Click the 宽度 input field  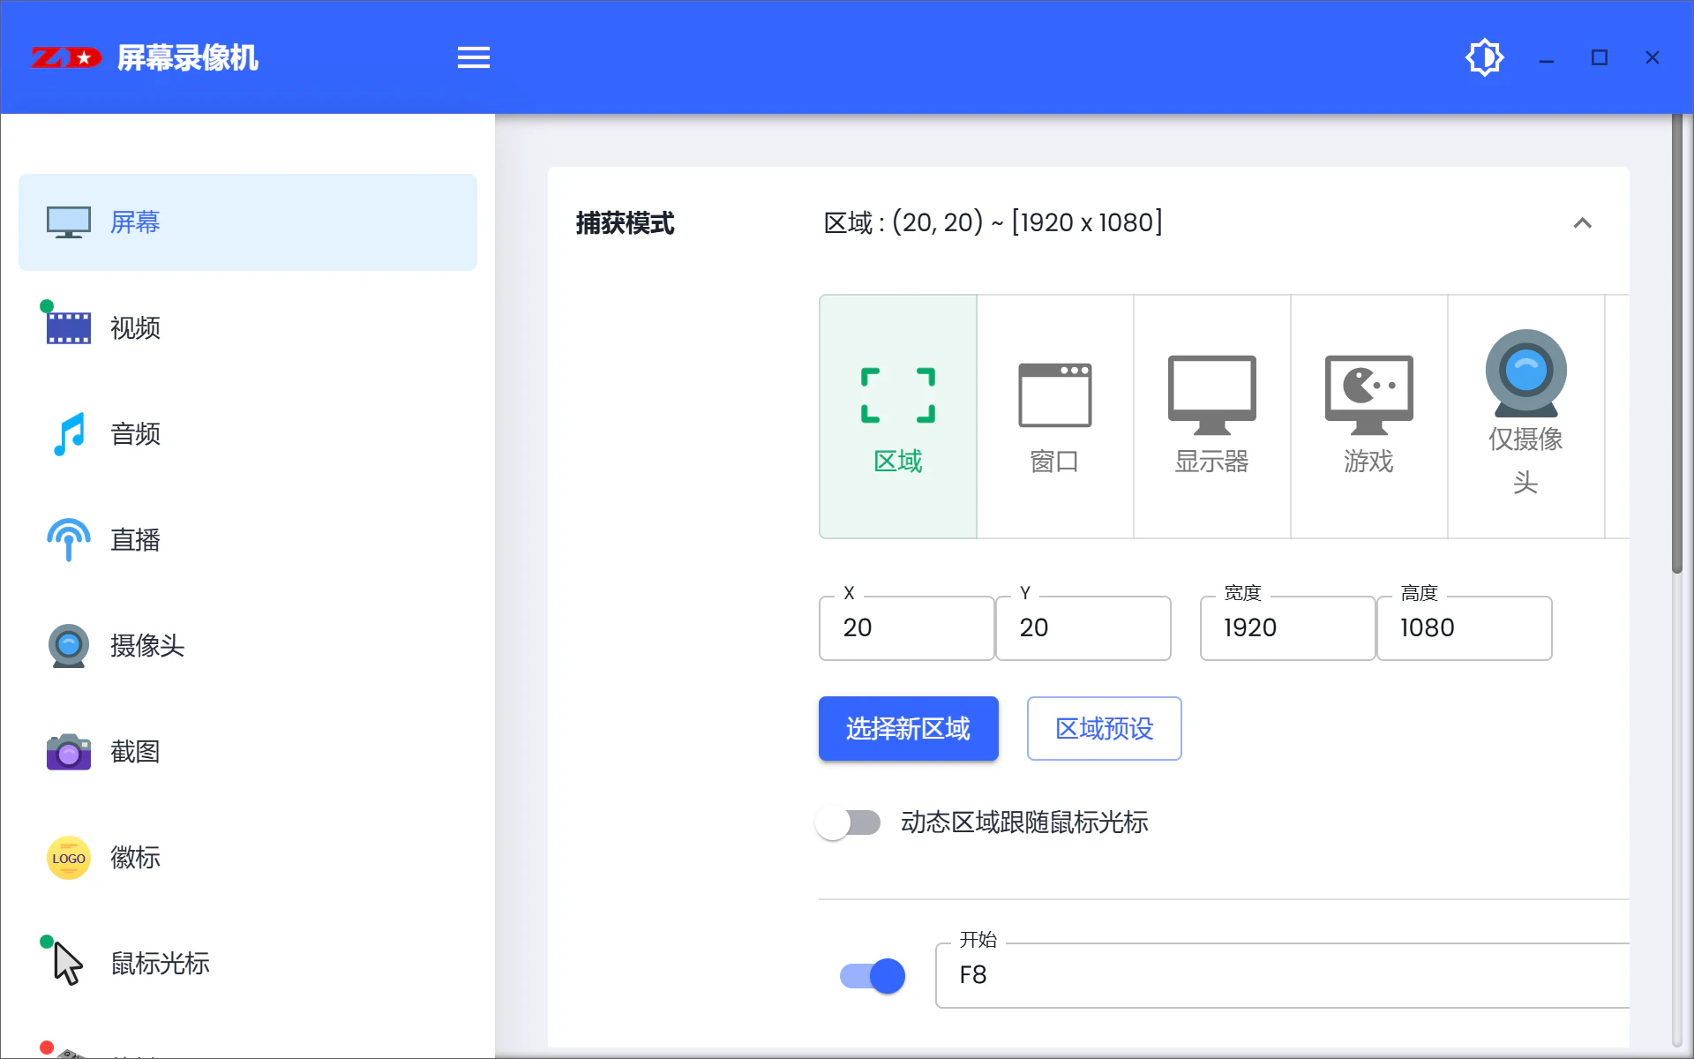[x=1286, y=628]
